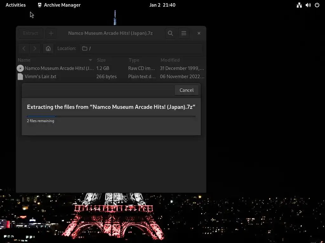Click the text document icon for Vimm's Lair.txt
Screen dimensions: 325x243
click(x=20, y=77)
